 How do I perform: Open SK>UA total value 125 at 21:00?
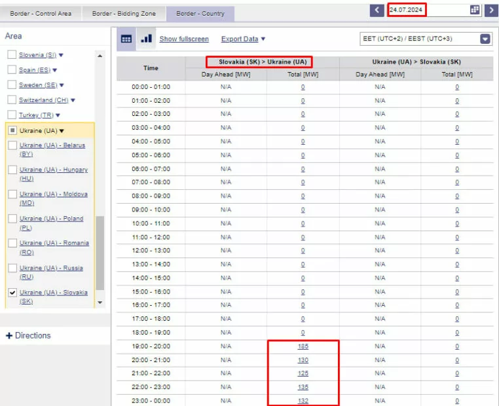(303, 373)
